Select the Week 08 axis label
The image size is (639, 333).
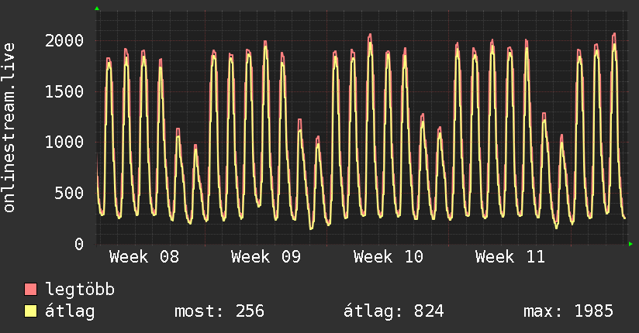pyautogui.click(x=143, y=257)
